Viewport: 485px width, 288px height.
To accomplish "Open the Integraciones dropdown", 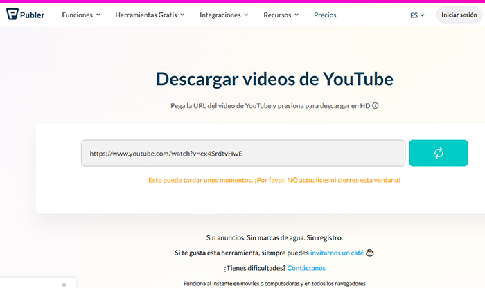I will [x=224, y=15].
